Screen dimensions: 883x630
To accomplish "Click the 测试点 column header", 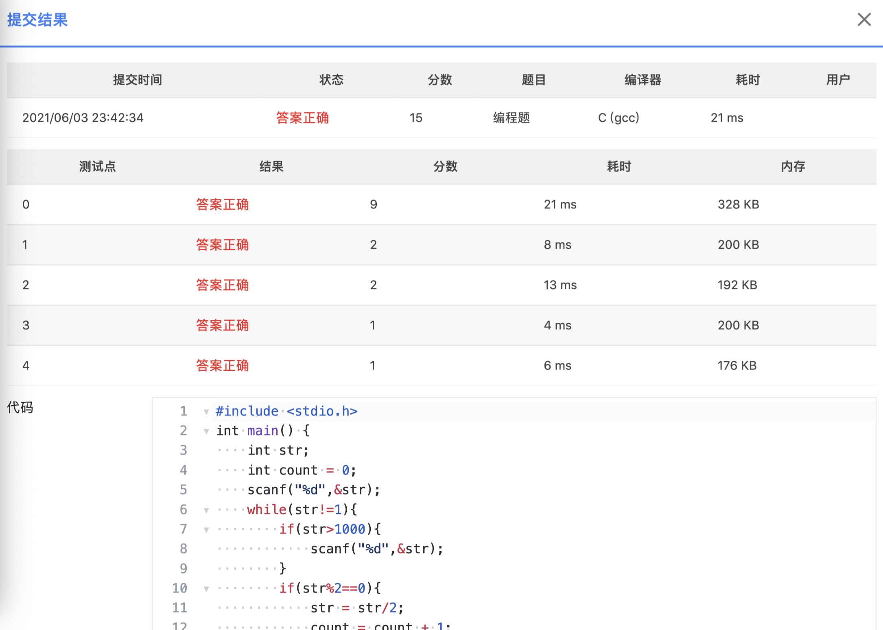I will 97,166.
